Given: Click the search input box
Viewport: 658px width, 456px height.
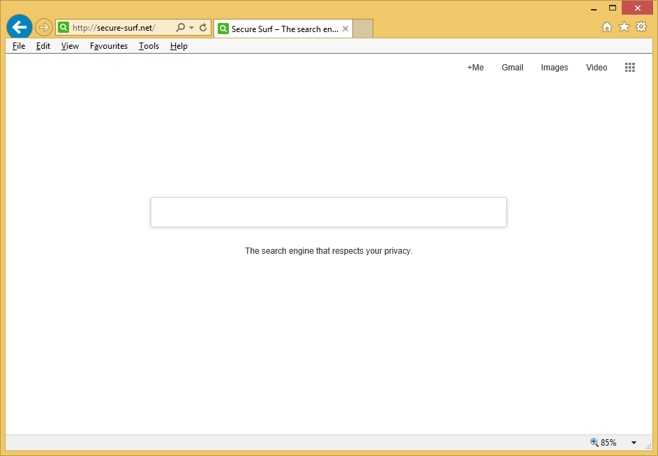Looking at the screenshot, I should point(328,212).
